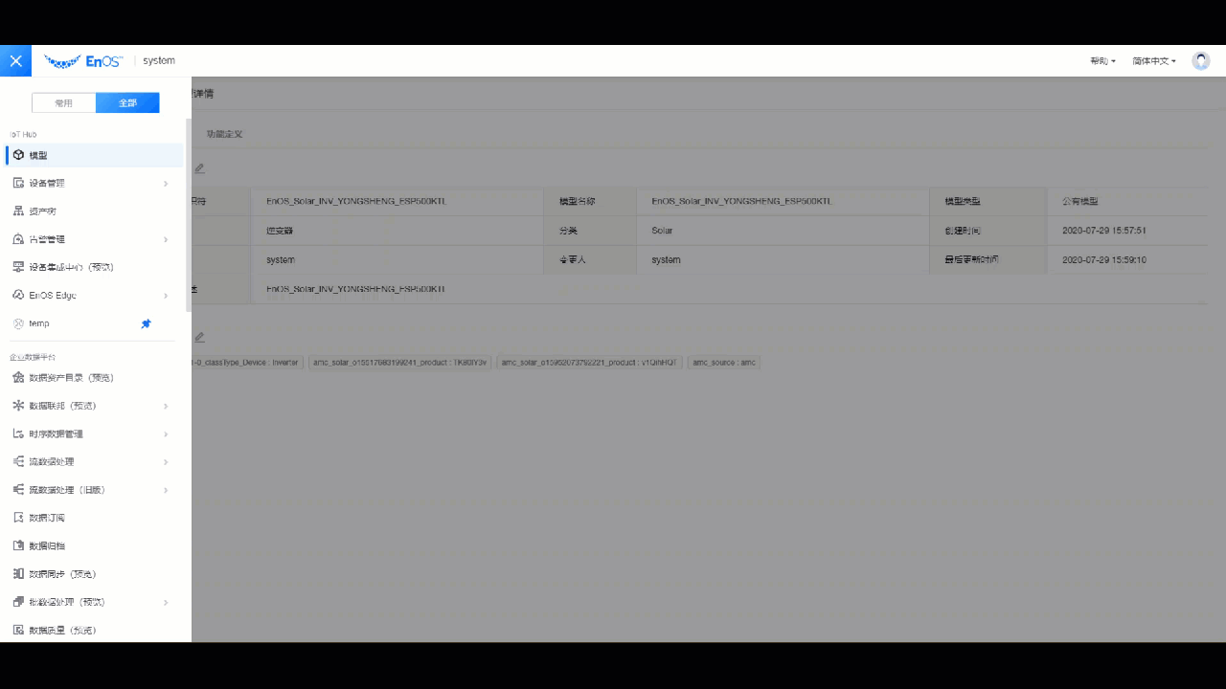Expand the 告警管理 submenu arrow
This screenshot has width=1226, height=689.
coord(166,239)
